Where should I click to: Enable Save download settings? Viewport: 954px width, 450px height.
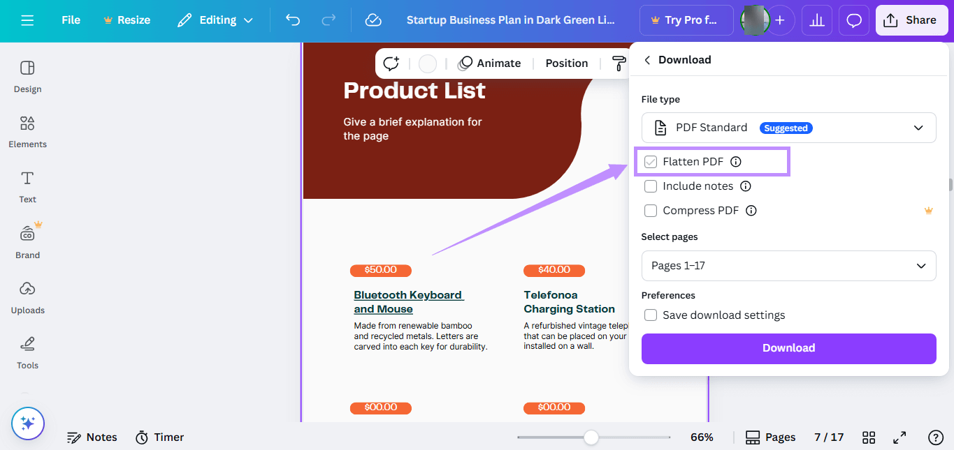coord(651,315)
